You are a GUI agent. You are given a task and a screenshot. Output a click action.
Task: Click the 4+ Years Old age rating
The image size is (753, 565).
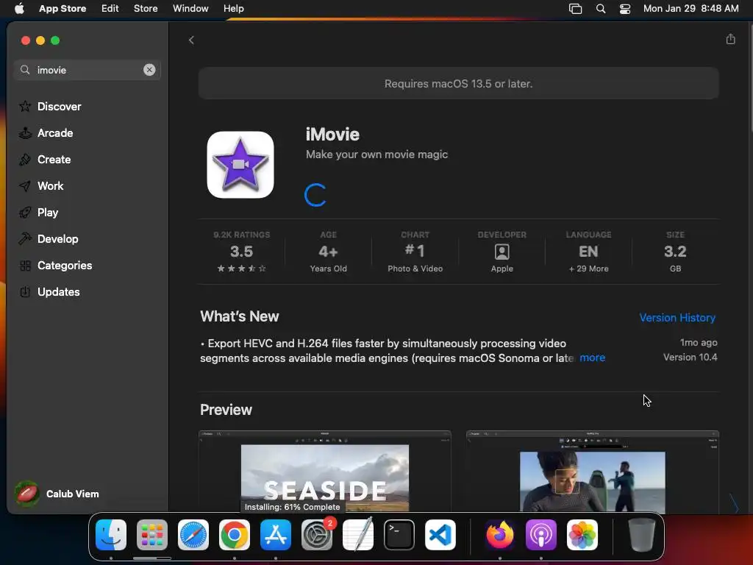329,252
